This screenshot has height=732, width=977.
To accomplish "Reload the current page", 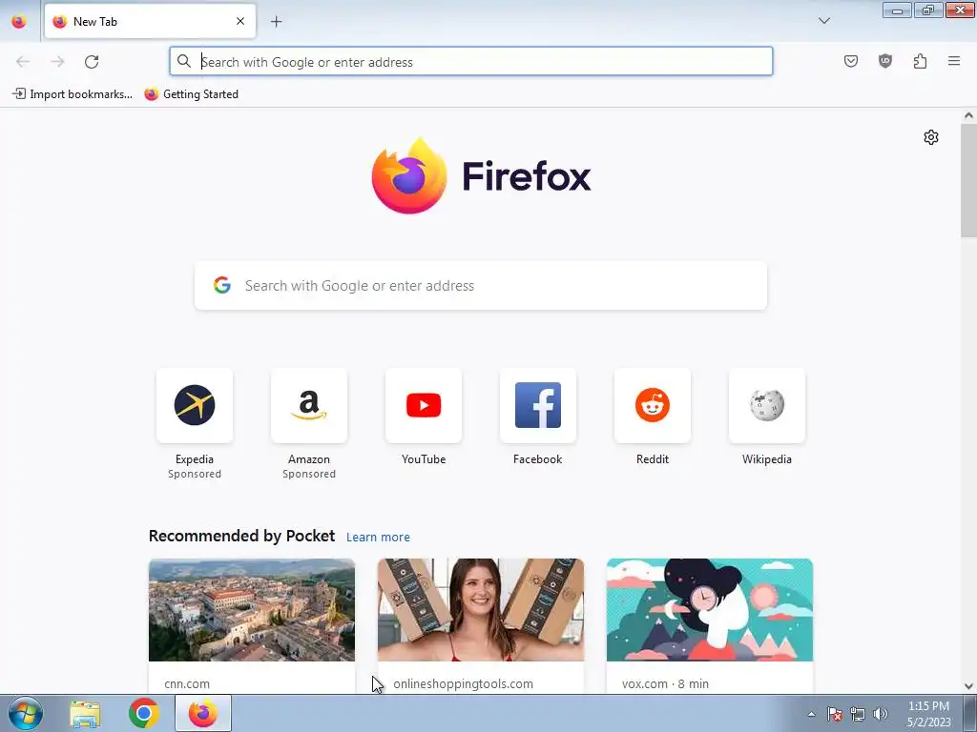I will (92, 62).
